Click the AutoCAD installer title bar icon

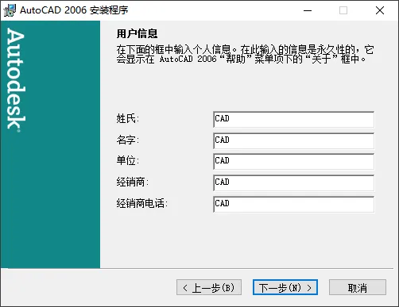pyautogui.click(x=10, y=10)
